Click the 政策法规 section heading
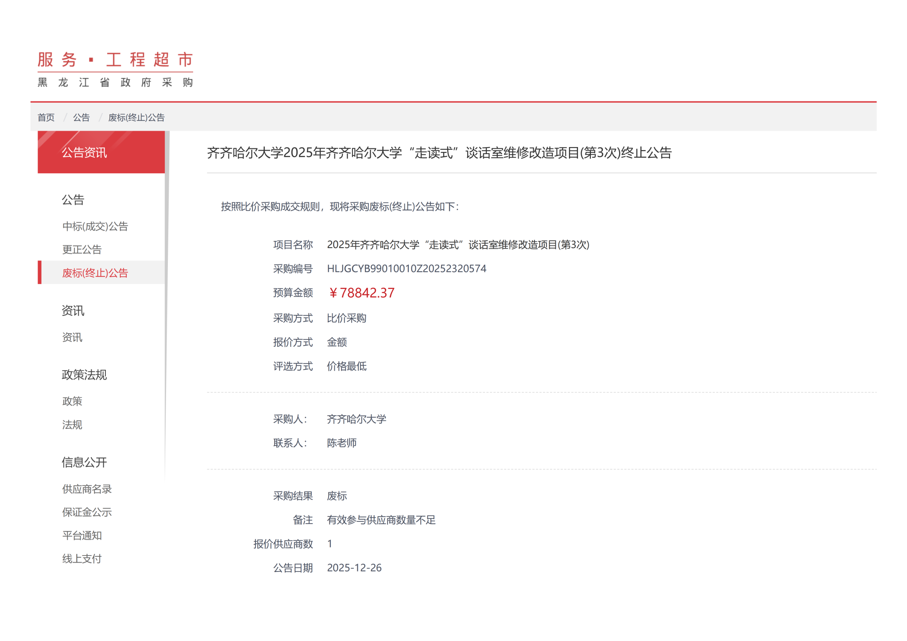This screenshot has height=641, width=907. [x=84, y=375]
